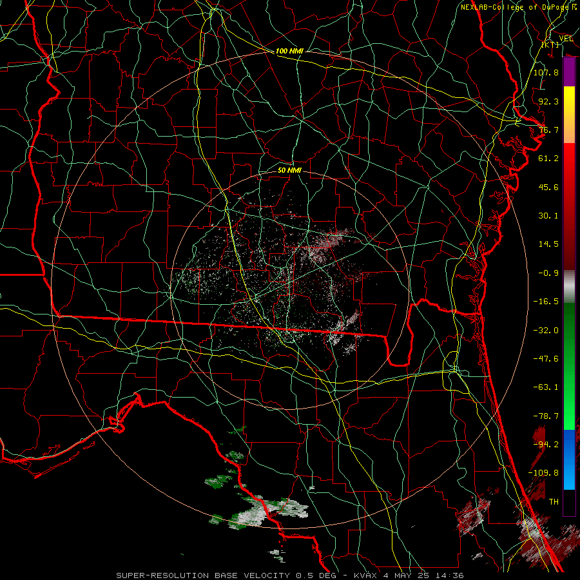Click the -0.9 value on velocity scale
This screenshot has width=580, height=580.
(548, 273)
